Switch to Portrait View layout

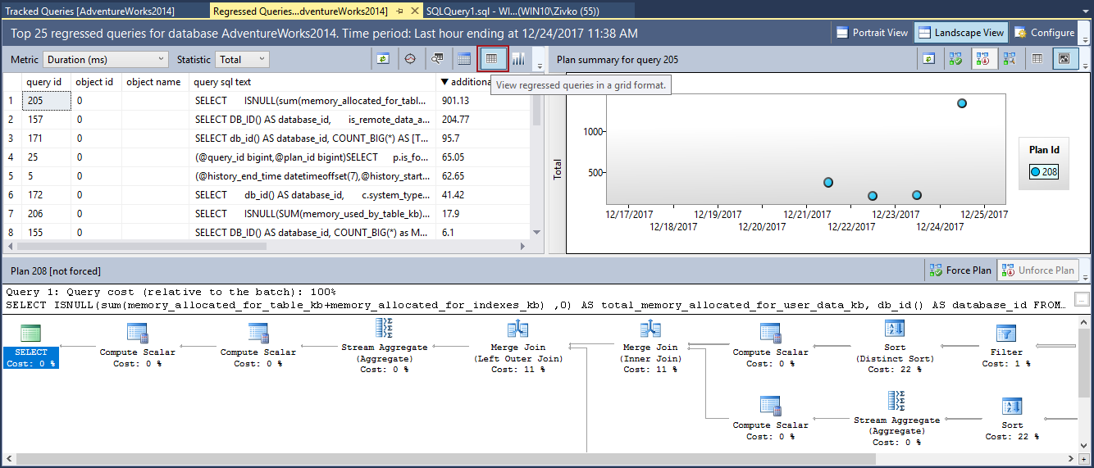872,33
